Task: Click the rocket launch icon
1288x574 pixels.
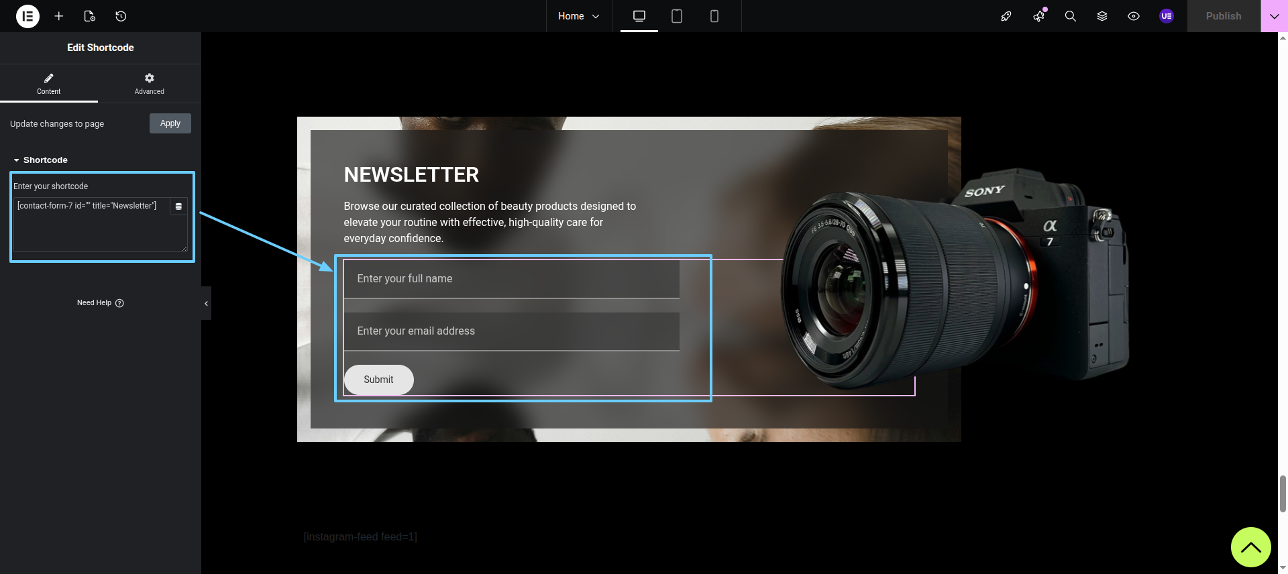Action: (1006, 16)
